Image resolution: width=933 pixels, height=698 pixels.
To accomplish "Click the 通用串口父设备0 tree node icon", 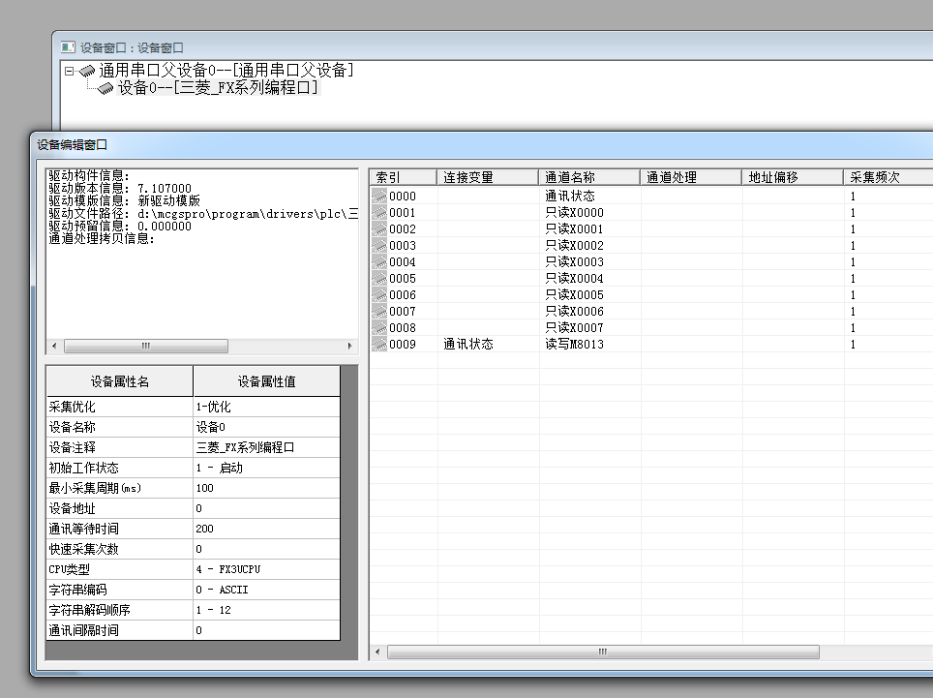I will coord(87,71).
